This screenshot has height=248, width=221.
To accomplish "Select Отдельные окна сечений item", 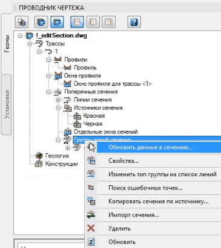I will coord(105,132).
